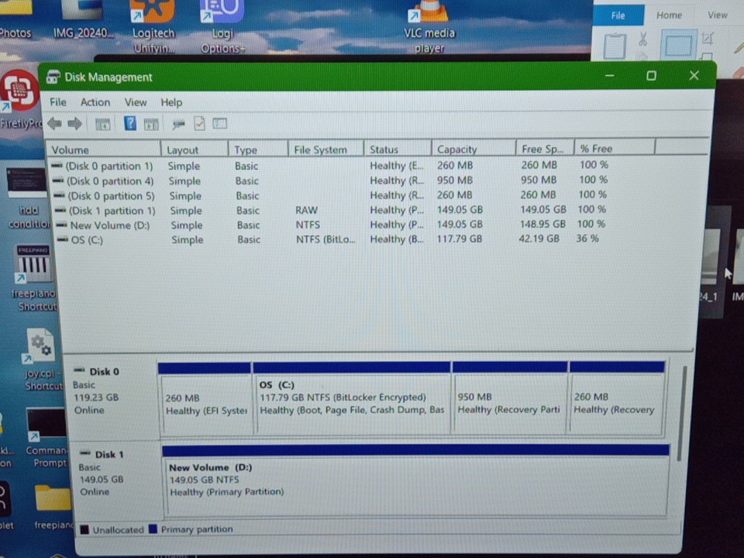Open the Photos desktop icon
This screenshot has height=558, width=744.
pos(15,20)
